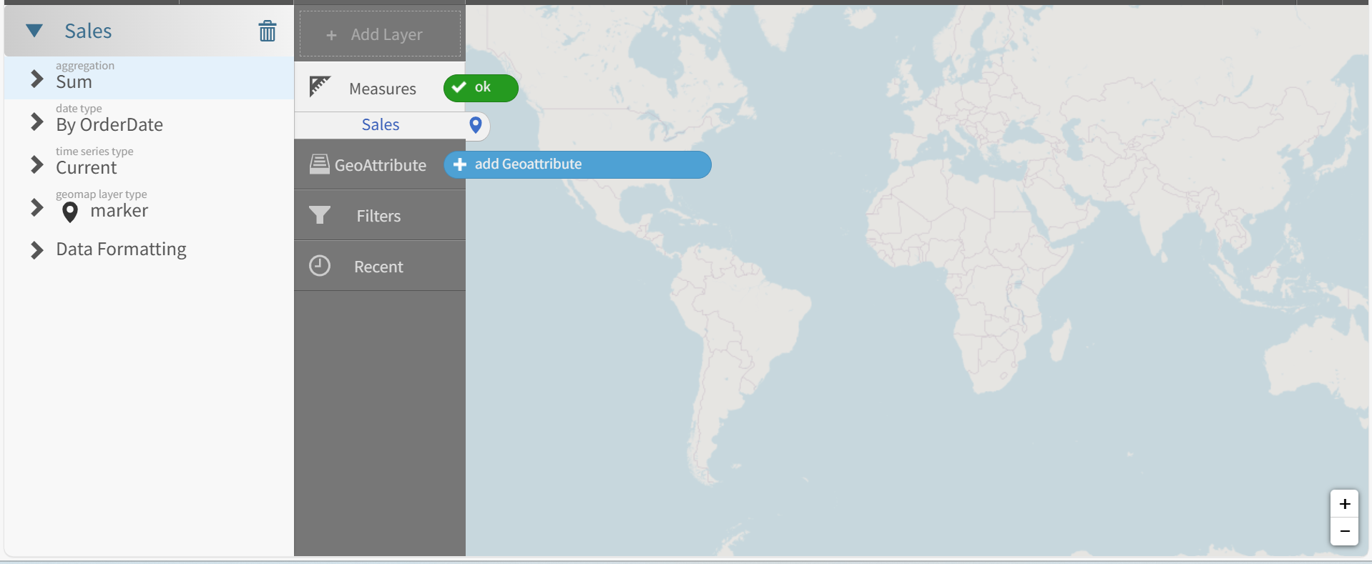Zoom out the map with minus button
The width and height of the screenshot is (1372, 564).
click(x=1345, y=531)
